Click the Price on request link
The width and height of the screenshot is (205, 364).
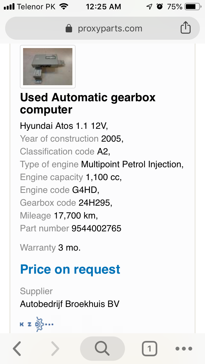[x=70, y=269]
